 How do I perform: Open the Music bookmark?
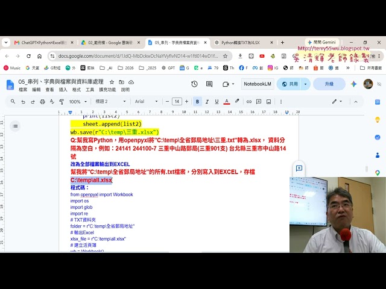[12, 68]
